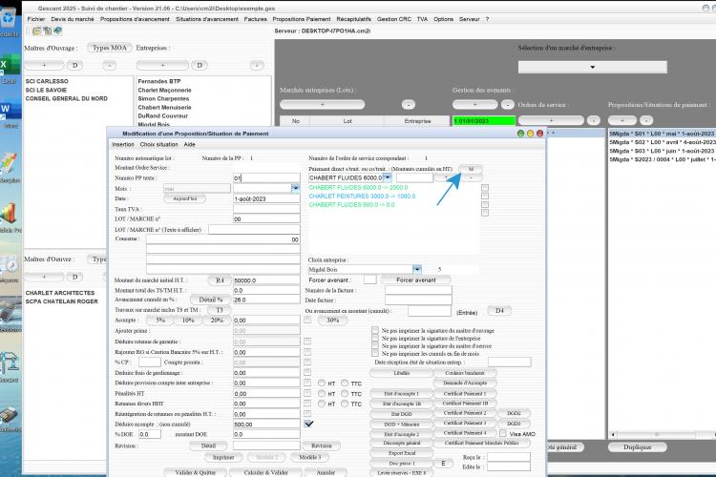This screenshot has width=716, height=477.
Task: Tick checkbox beside CHARLET PEINTURES 3000.0 line
Action: pyautogui.click(x=485, y=197)
